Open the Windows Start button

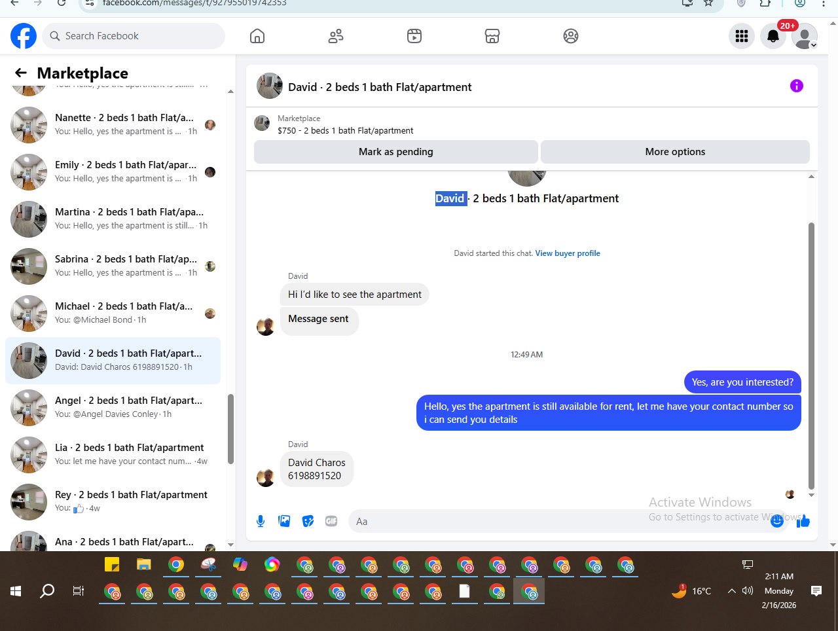tap(16, 591)
